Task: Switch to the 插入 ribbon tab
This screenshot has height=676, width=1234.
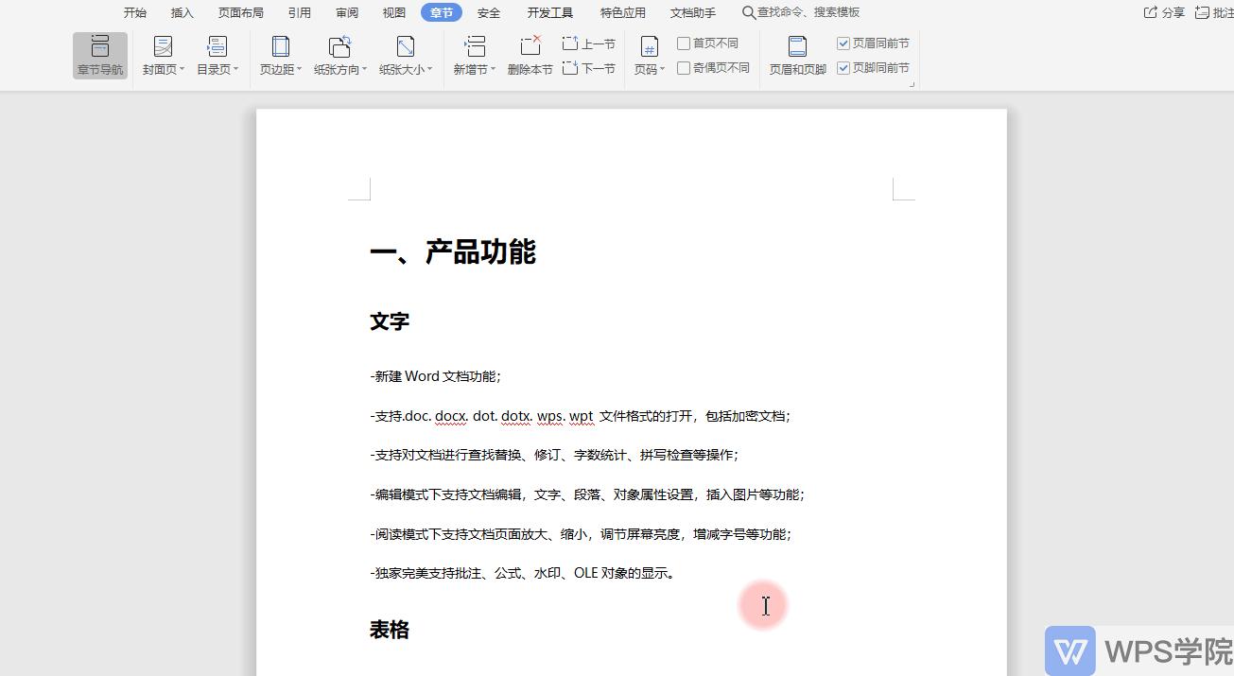Action: (x=182, y=12)
